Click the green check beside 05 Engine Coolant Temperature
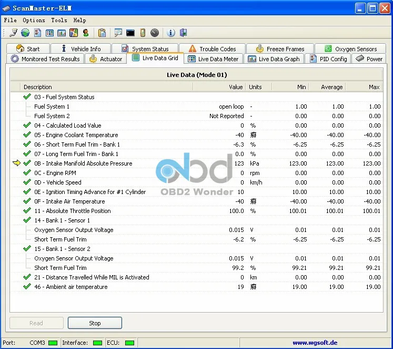393x349 pixels. click(x=27, y=134)
